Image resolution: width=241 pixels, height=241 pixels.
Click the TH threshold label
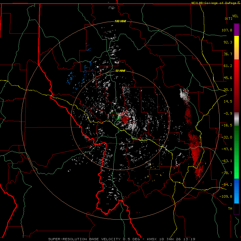coord(230,209)
